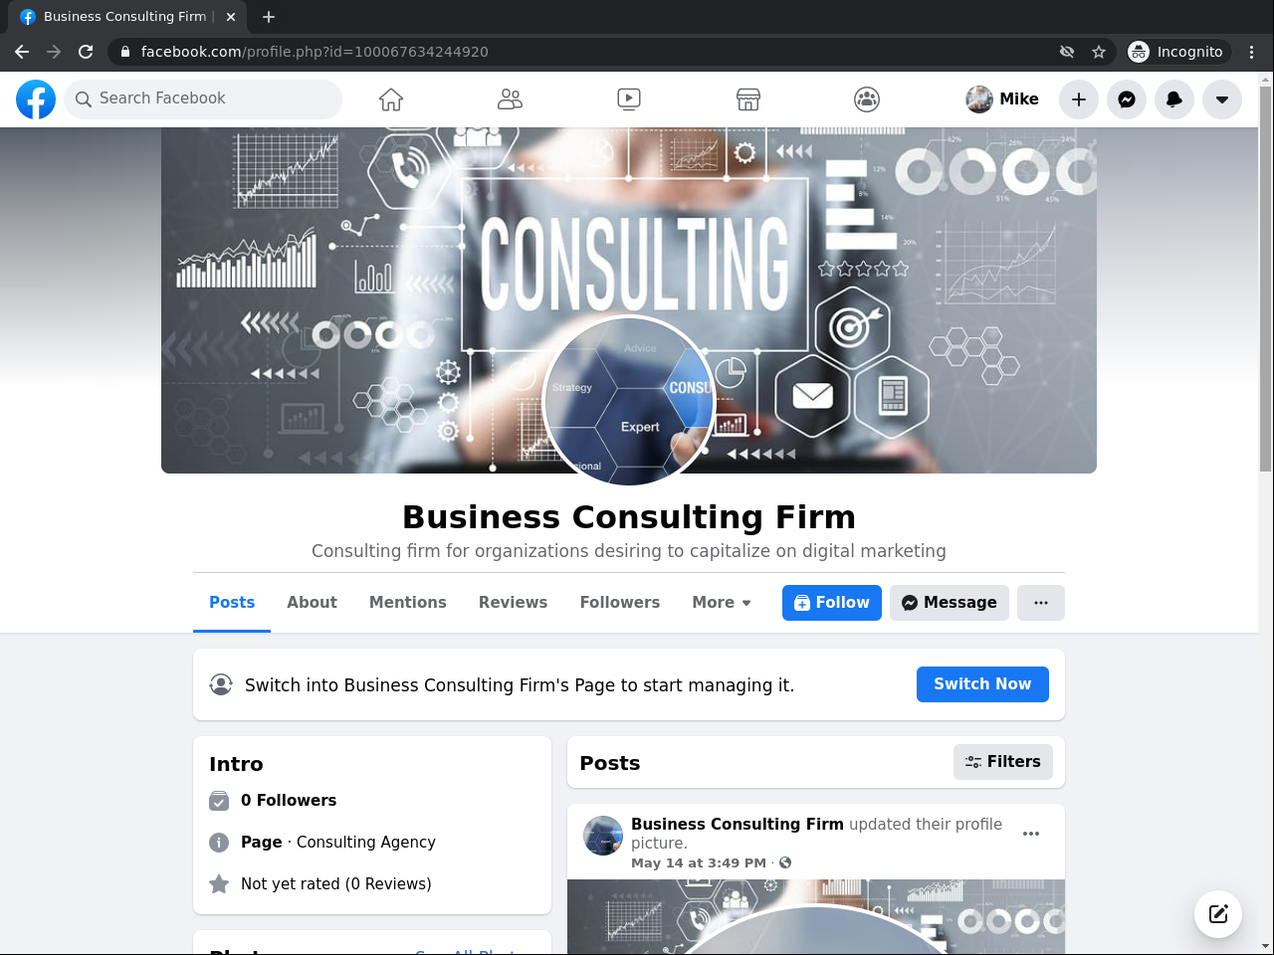Open the Groups icon in navigation bar
This screenshot has width=1274, height=955.
867,99
